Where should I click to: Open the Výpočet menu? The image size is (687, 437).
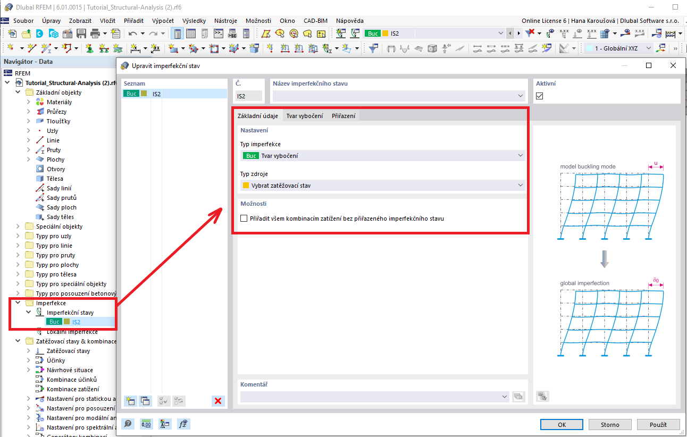[163, 21]
